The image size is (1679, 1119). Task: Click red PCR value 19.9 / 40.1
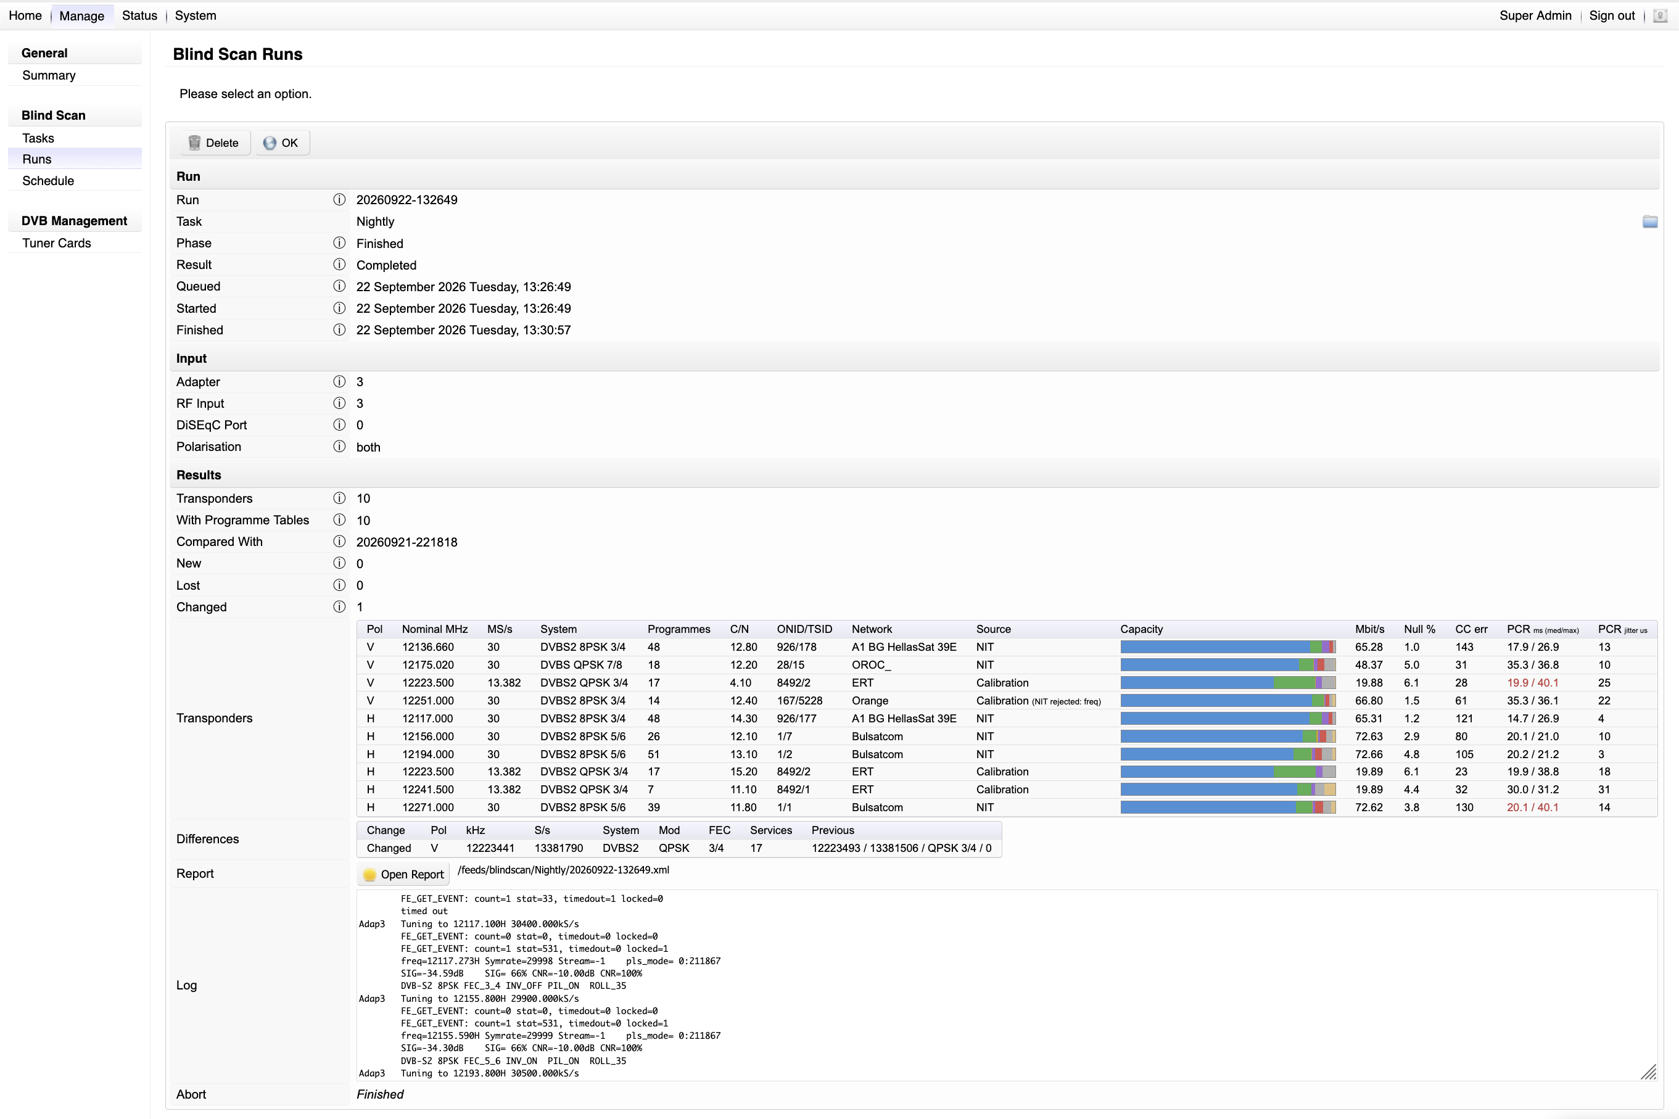click(x=1532, y=683)
